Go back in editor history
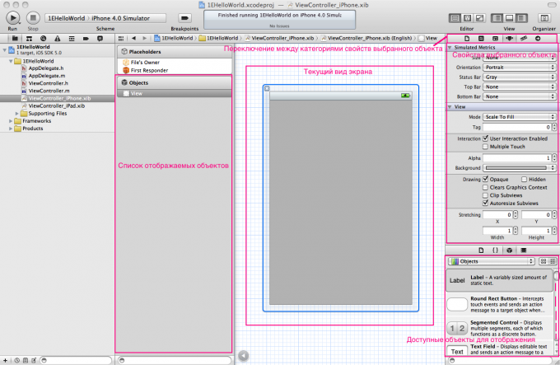Viewport: 560px width, 365px height. point(133,38)
